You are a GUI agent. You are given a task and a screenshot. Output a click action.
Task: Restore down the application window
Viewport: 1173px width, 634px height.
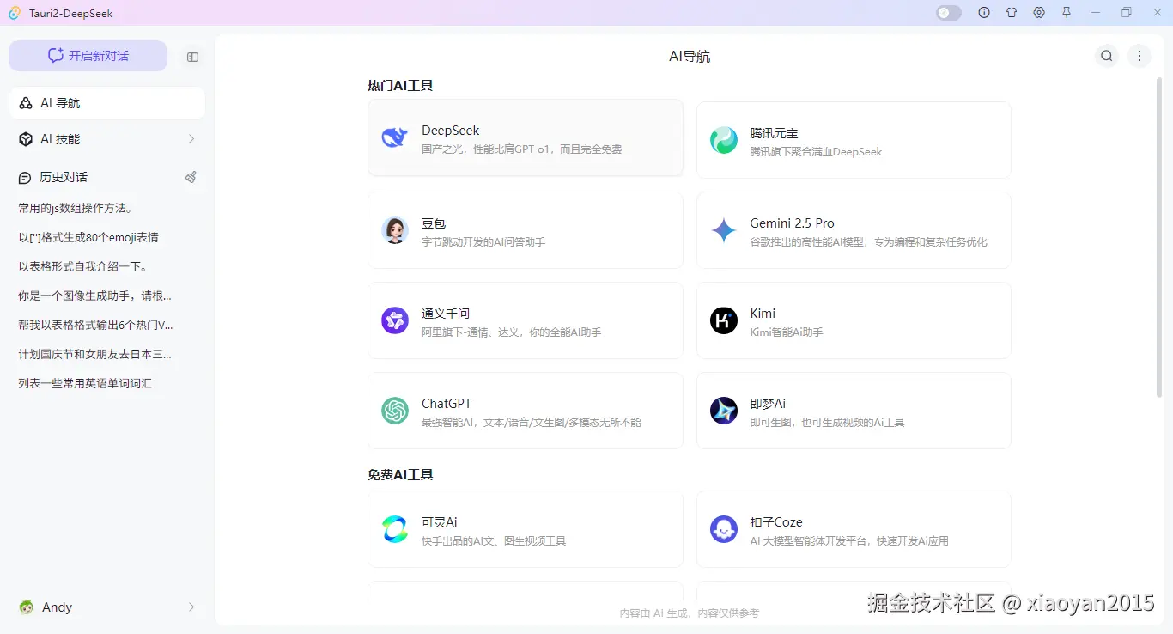(x=1126, y=13)
